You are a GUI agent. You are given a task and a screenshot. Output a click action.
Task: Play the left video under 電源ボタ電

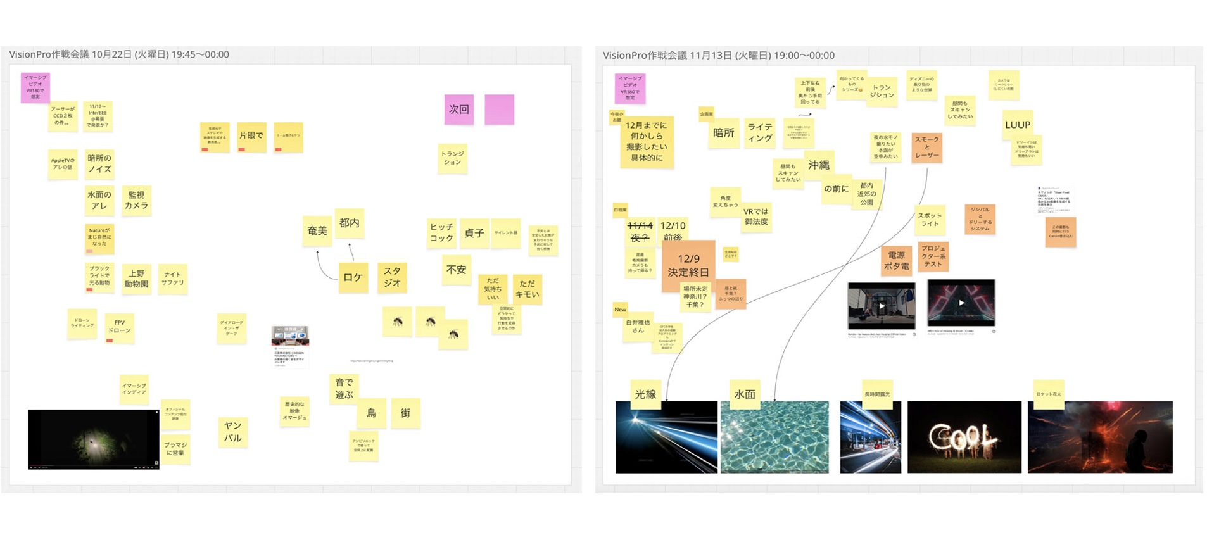(x=881, y=306)
